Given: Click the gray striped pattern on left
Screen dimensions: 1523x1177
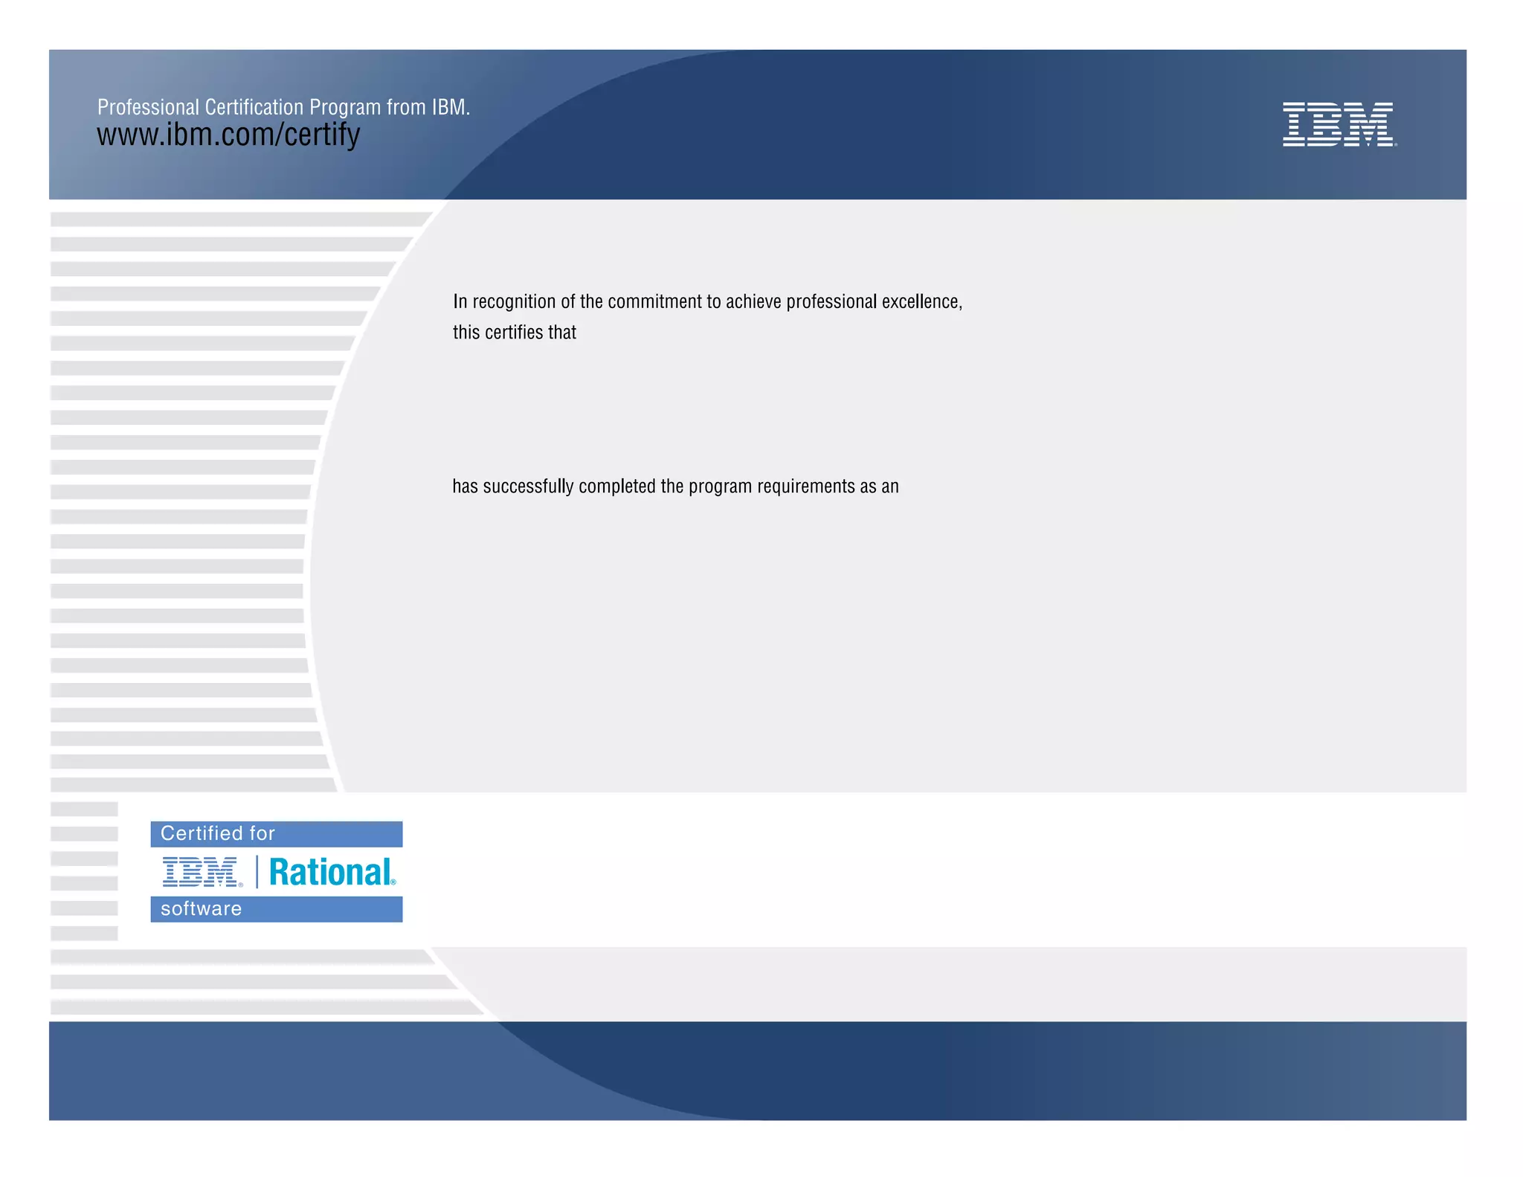Looking at the screenshot, I should click(178, 521).
